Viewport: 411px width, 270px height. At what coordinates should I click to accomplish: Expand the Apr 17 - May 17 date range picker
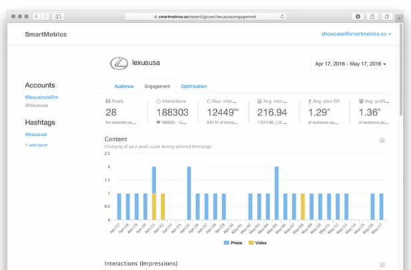[350, 64]
